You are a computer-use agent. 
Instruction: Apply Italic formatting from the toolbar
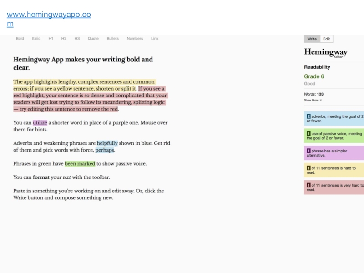[x=36, y=39]
